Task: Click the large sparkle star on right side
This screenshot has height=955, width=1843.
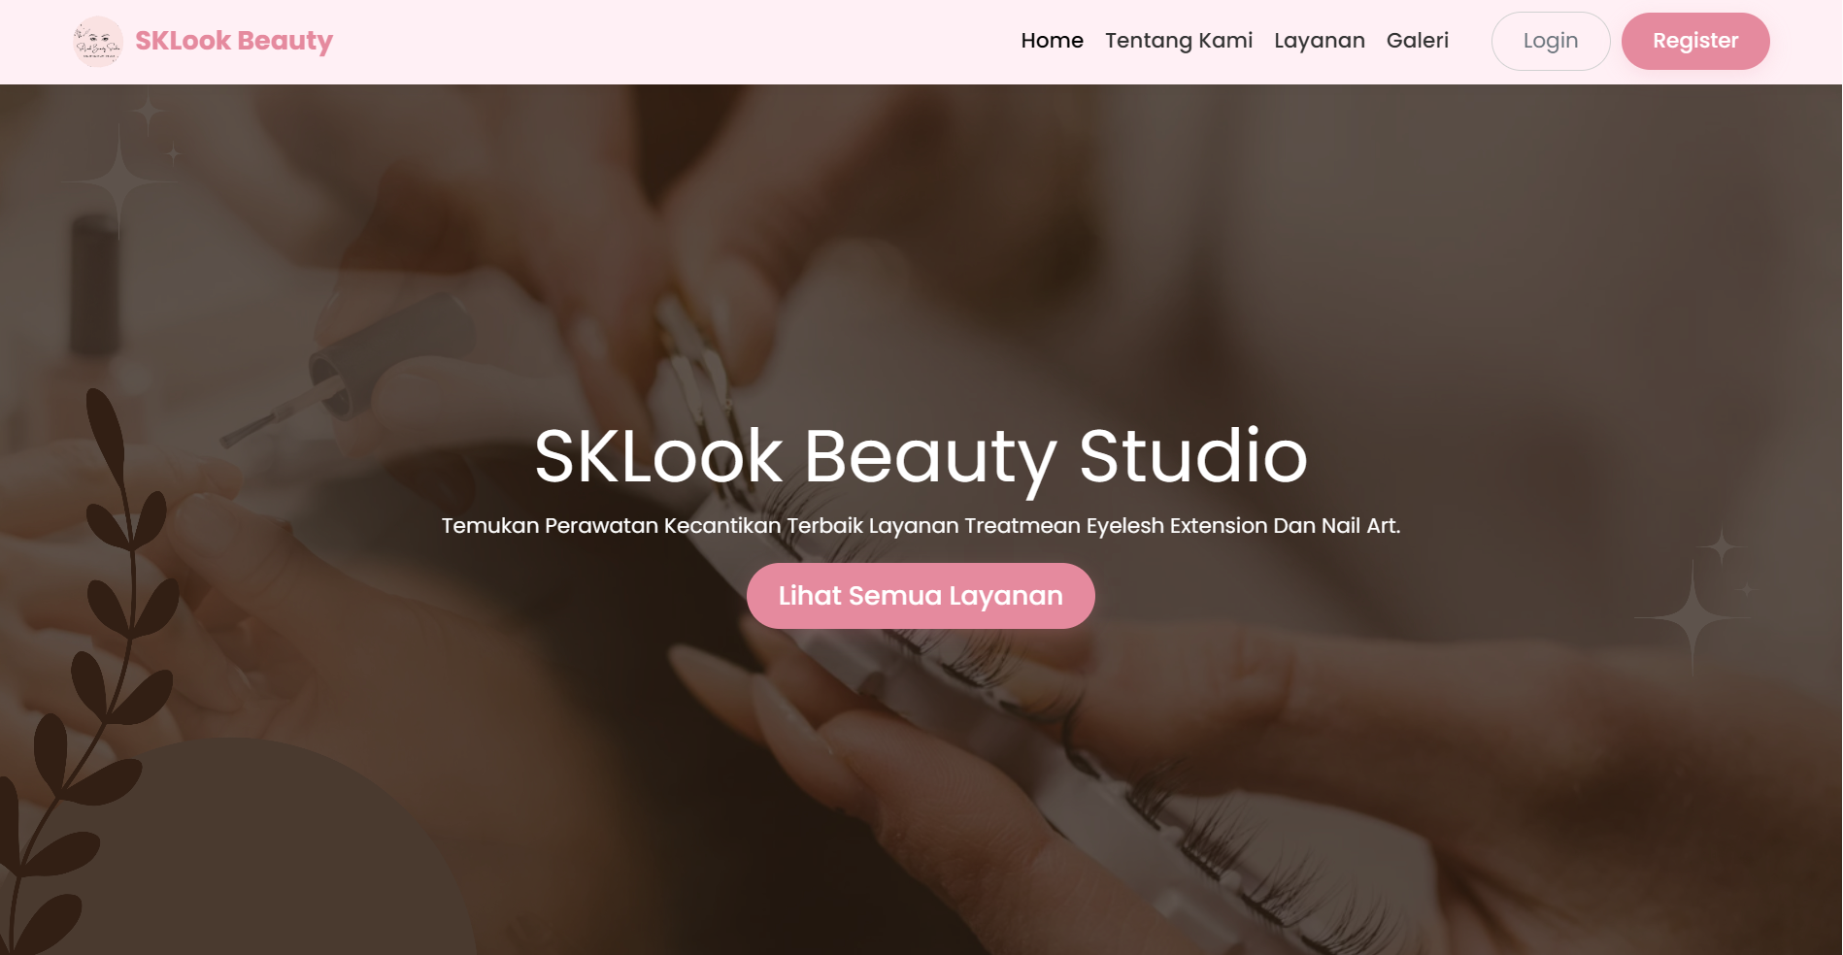Action: coord(1692,616)
